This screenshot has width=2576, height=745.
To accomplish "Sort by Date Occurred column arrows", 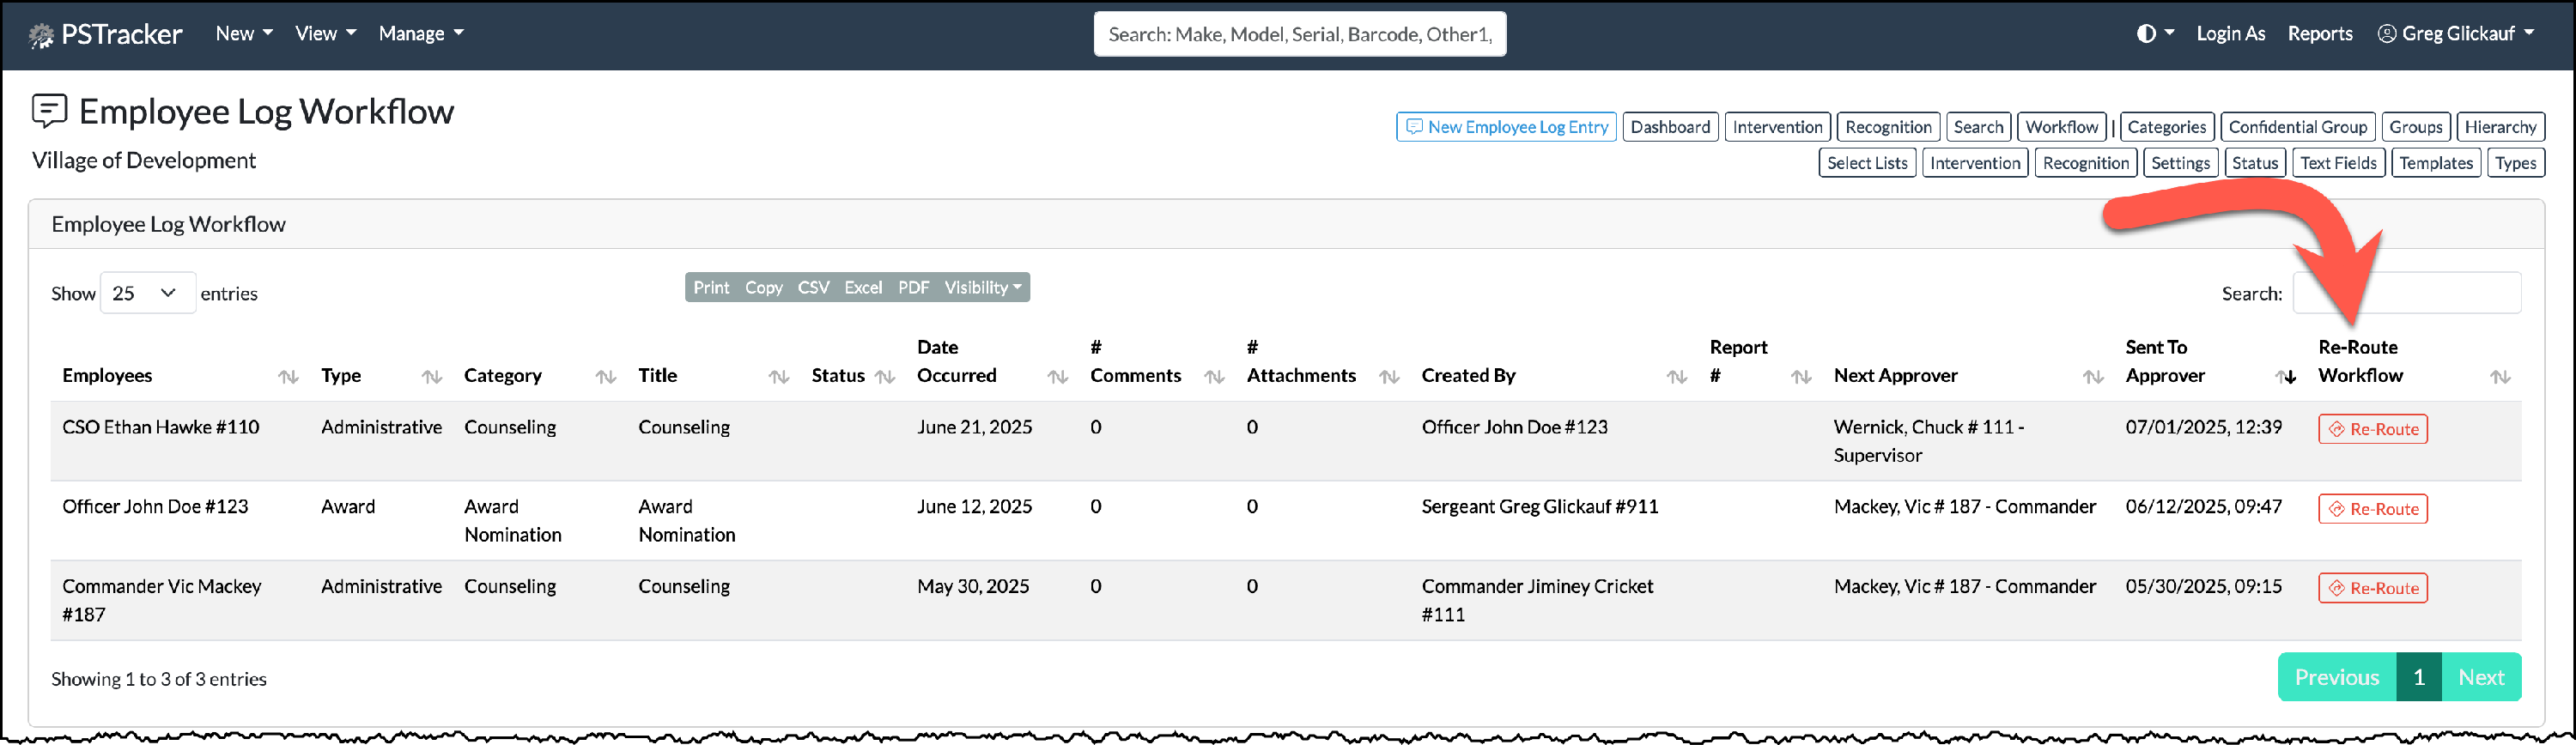I will click(x=1057, y=377).
